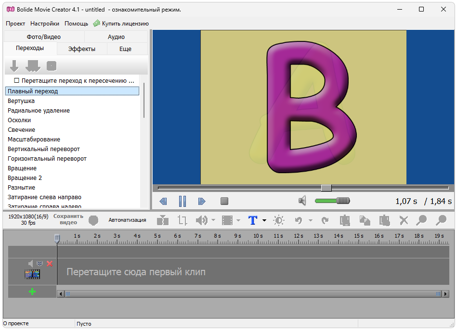Add a new track with green plus
This screenshot has height=331, width=457.
[32, 292]
